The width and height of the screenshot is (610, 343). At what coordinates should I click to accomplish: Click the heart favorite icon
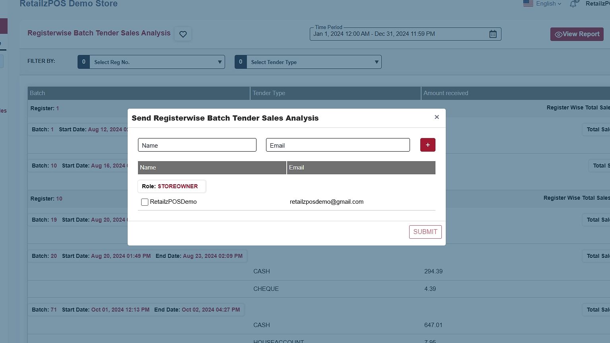[183, 34]
